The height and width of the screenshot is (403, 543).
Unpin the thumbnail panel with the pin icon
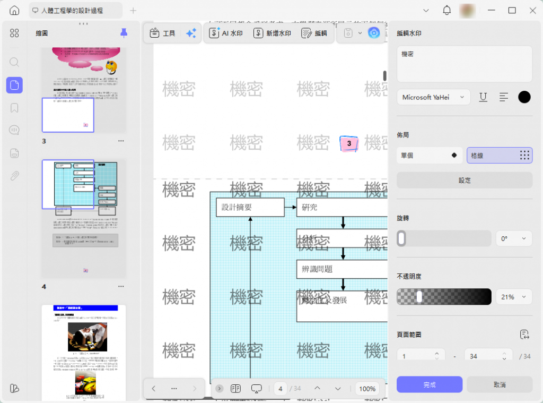click(124, 33)
